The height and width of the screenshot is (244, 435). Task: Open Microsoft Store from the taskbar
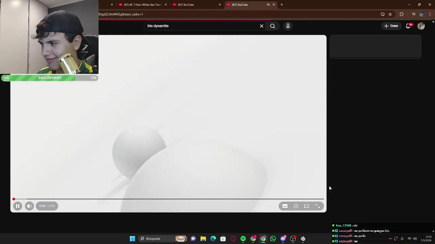tap(223, 239)
